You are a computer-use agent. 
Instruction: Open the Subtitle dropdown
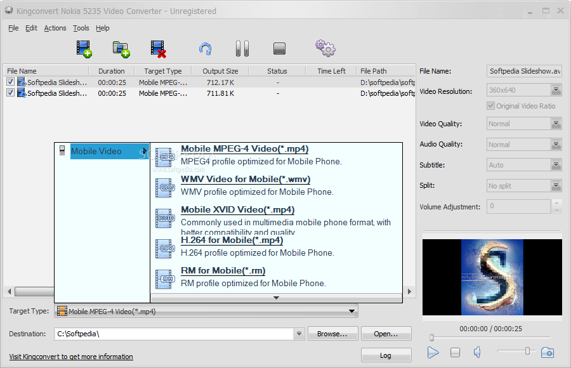556,165
